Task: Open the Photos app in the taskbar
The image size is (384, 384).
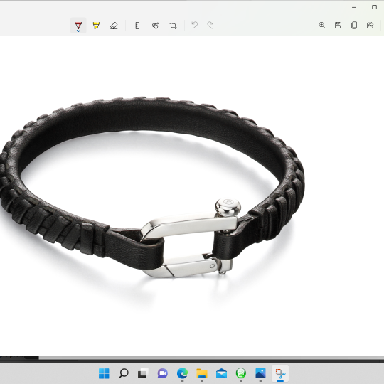Action: tap(260, 373)
